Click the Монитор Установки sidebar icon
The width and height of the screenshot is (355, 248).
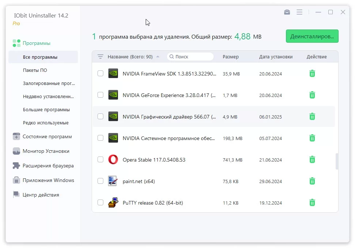[16, 151]
